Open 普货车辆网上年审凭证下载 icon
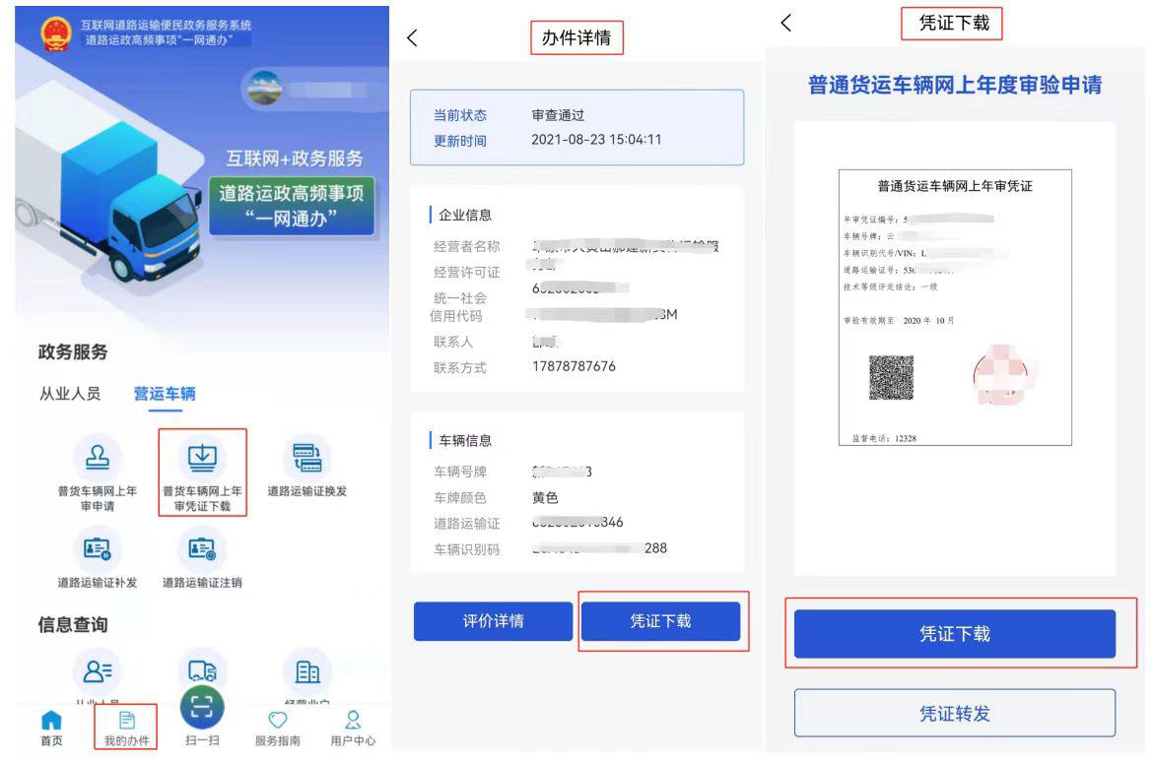Viewport: 1152px width, 760px height. tap(201, 459)
